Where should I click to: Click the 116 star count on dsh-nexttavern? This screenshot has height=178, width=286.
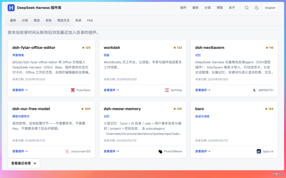click(x=269, y=48)
